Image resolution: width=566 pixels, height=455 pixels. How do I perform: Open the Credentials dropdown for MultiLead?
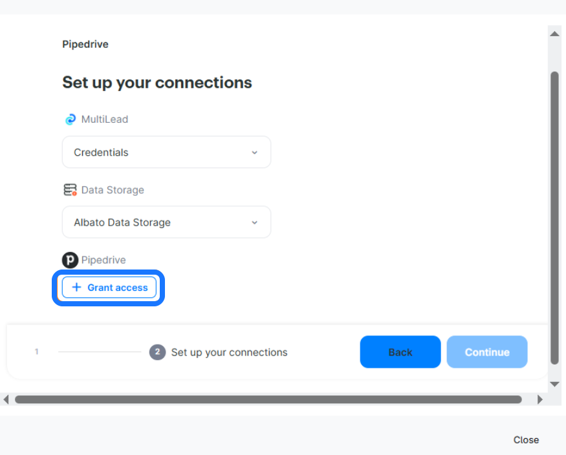tap(166, 153)
